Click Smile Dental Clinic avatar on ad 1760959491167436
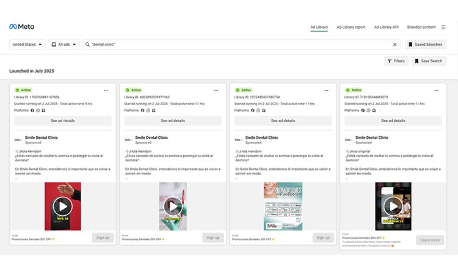 (x=18, y=140)
